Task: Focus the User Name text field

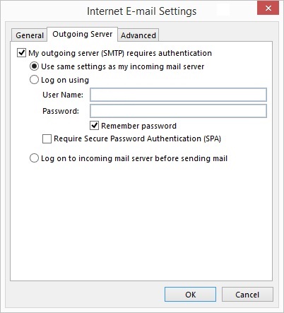Action: 178,95
